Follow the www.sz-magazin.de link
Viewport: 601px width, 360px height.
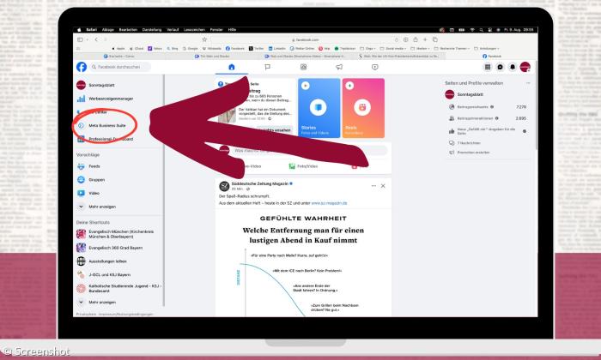[329, 203]
